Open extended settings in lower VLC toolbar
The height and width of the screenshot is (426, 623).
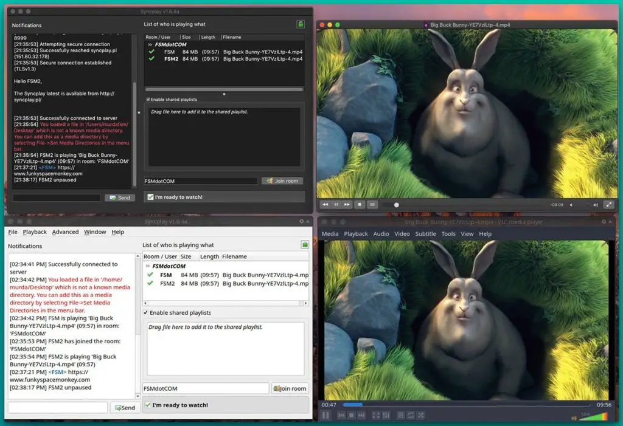(386, 415)
